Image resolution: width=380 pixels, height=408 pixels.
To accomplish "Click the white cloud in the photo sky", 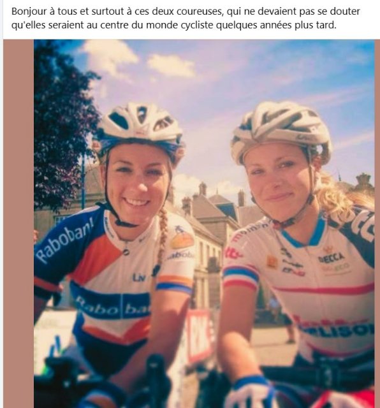I will 109,59.
